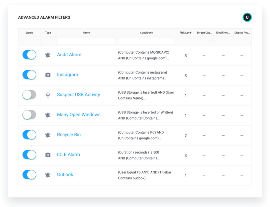Click the bell icon for the Outlook alarm

48,175
